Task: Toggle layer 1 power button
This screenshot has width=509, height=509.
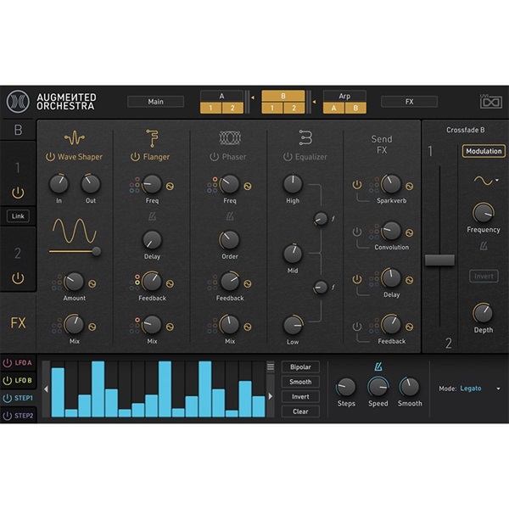Action: click(x=18, y=193)
